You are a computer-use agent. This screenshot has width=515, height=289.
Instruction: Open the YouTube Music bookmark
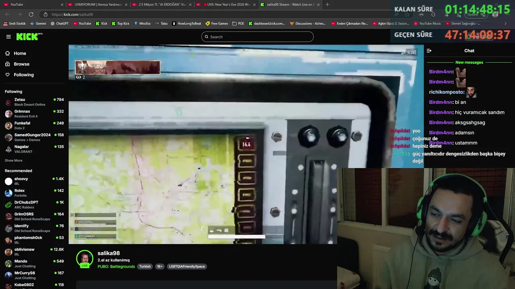(x=427, y=24)
